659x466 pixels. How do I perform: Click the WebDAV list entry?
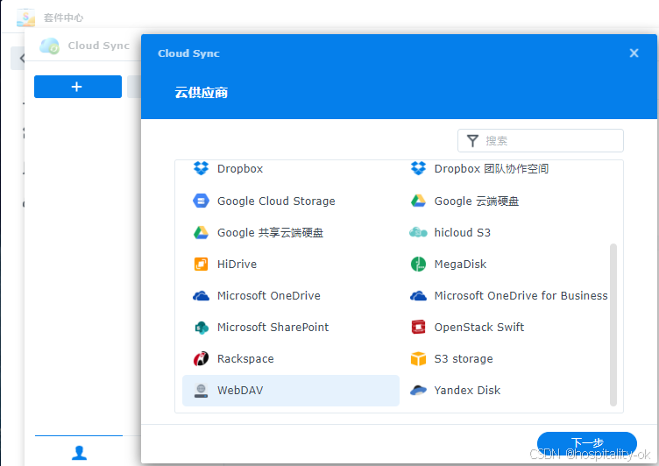pos(290,390)
